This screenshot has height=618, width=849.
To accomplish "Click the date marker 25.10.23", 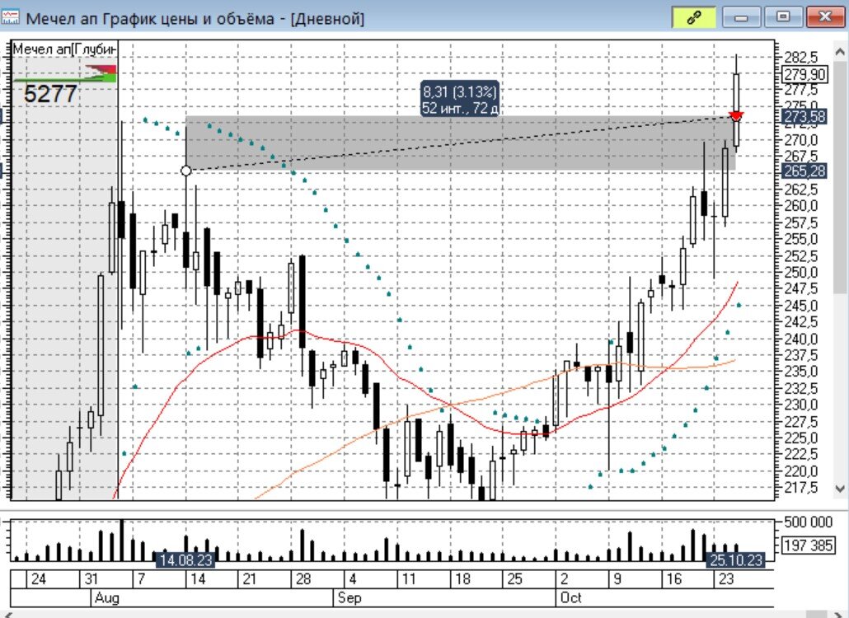I will [x=736, y=560].
